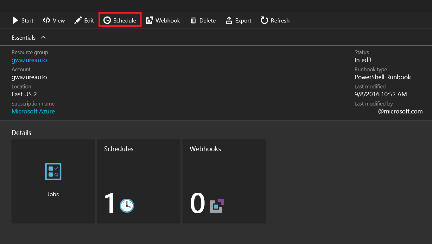Open the Schedule label in toolbar
The image size is (432, 244).
click(x=125, y=21)
